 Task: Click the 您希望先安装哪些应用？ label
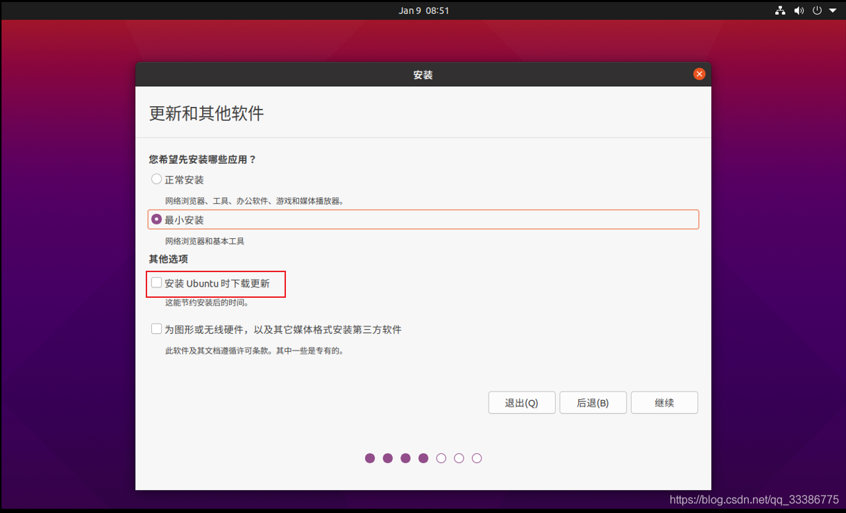click(x=203, y=160)
